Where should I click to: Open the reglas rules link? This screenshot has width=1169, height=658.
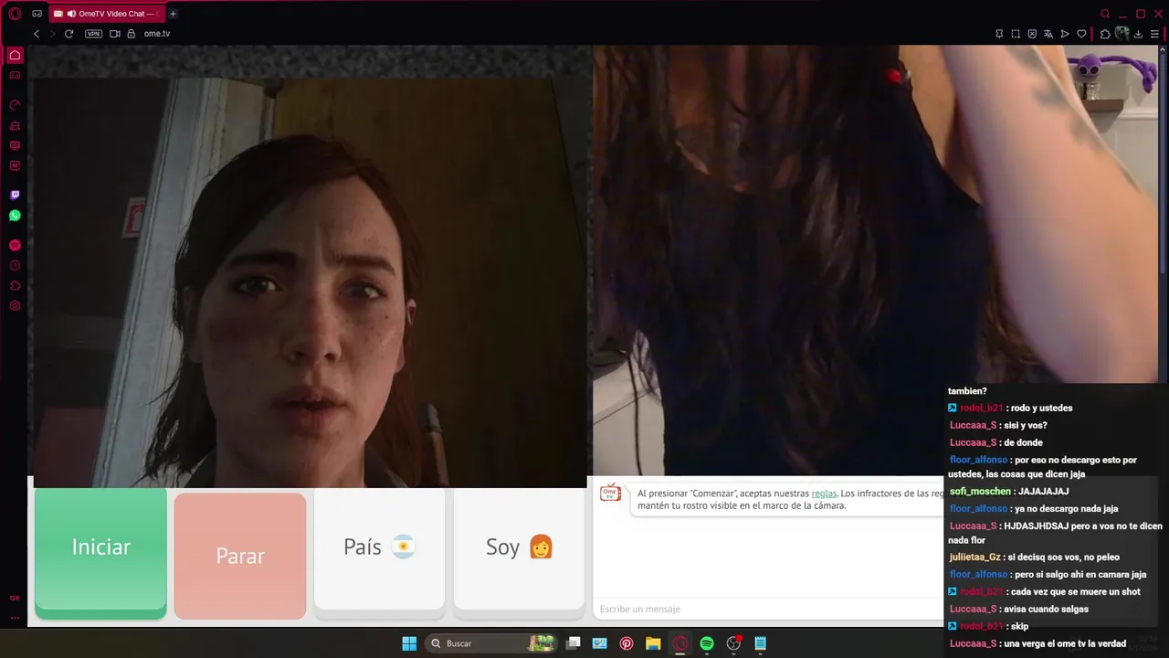(824, 493)
